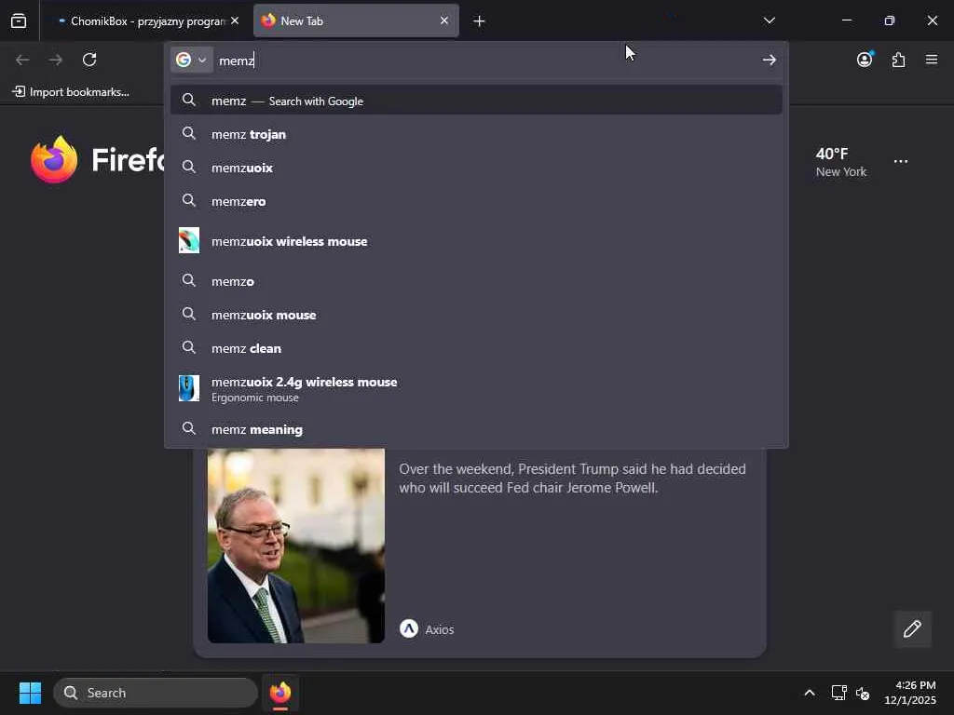The height and width of the screenshot is (715, 954).
Task: Click the taskbar Search box
Action: point(156,693)
